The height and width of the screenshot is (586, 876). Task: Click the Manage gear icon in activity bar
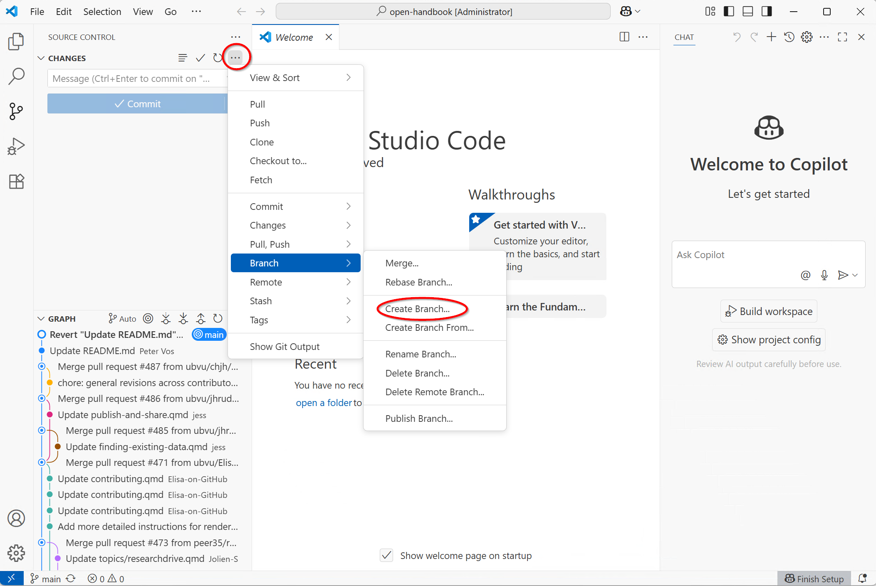16,553
